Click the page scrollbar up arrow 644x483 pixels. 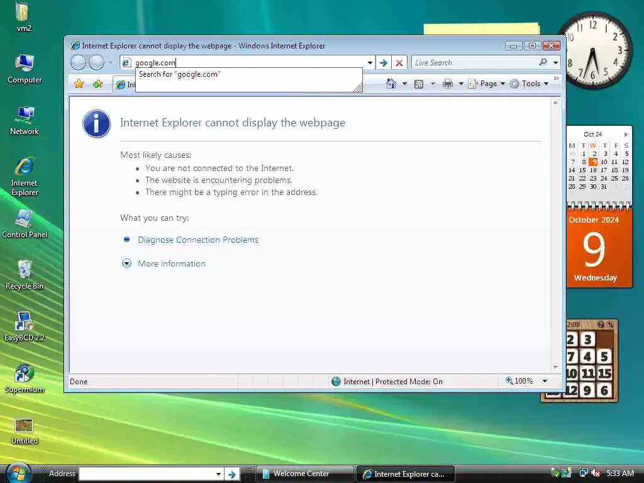pos(555,103)
